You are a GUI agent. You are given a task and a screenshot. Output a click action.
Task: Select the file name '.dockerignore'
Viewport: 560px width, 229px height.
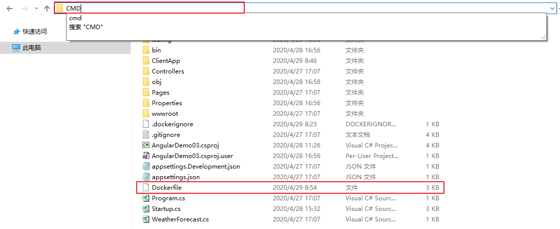point(173,124)
